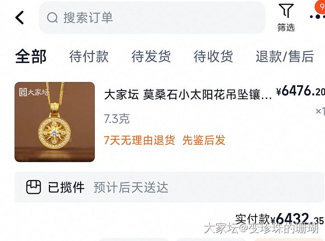The height and width of the screenshot is (241, 325).
Task: Switch to the 待发货 tab
Action: 151,56
